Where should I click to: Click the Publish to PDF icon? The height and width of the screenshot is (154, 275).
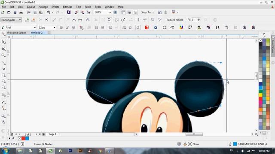(89, 12)
